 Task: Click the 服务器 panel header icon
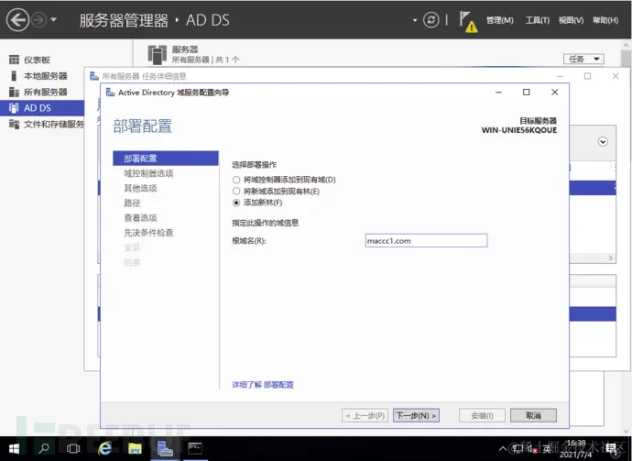tap(158, 54)
